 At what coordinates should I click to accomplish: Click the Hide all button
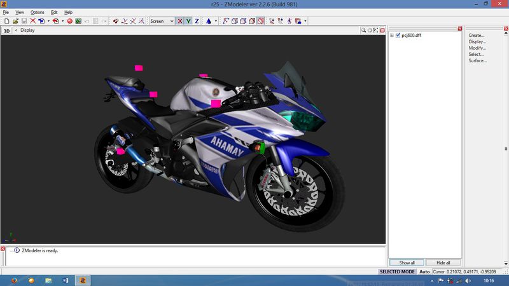[443, 262]
